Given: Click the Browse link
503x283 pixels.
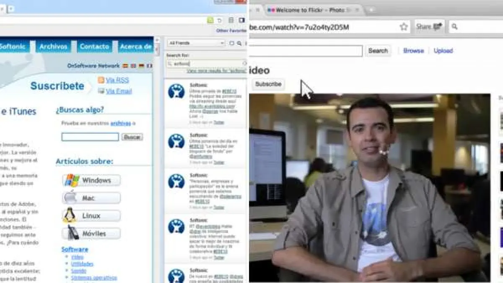Looking at the screenshot, I should click(413, 51).
